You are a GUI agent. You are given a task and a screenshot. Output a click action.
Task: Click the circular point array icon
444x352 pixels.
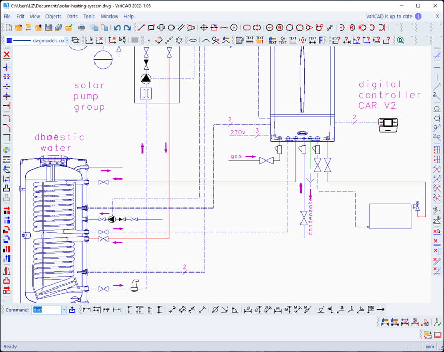179,40
